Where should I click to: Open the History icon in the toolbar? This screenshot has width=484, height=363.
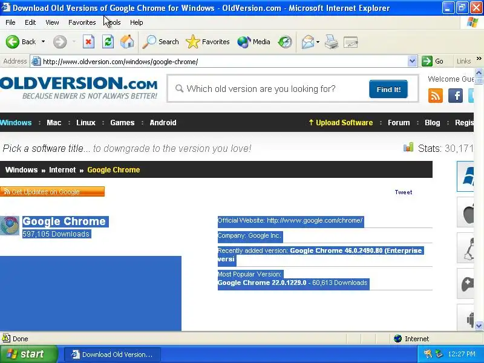(x=284, y=42)
